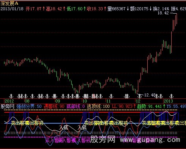Click the stock name 深发展A

[x=9, y=3]
